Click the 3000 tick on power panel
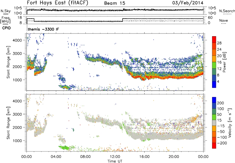 point(17,54)
